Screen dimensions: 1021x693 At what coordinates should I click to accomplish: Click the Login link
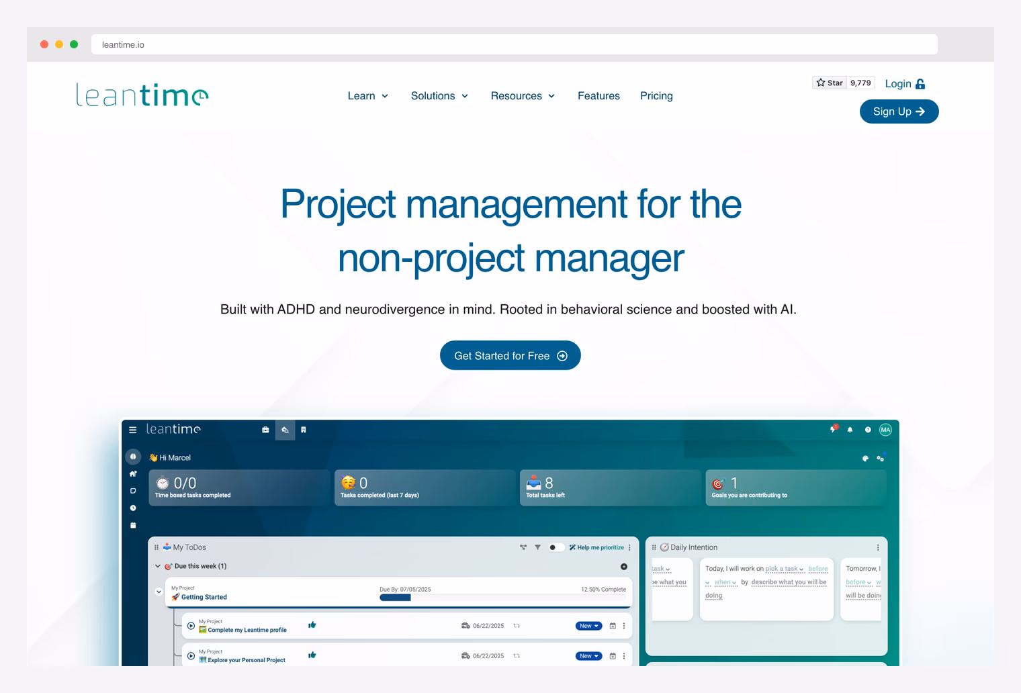click(x=905, y=84)
